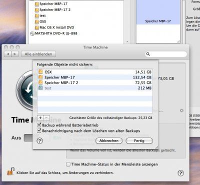Select the test entry in exclusion list

tap(95, 88)
